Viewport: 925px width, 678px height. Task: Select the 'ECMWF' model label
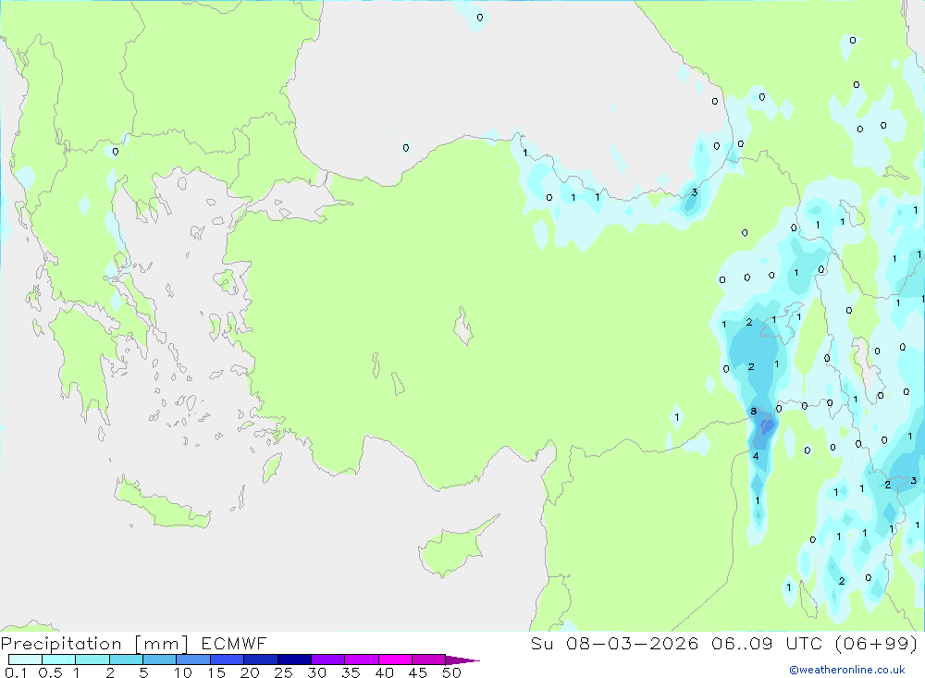point(234,643)
